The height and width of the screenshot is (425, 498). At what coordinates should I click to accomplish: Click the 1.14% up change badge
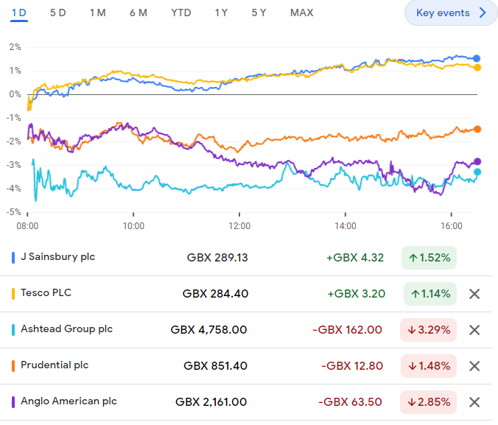pos(430,294)
